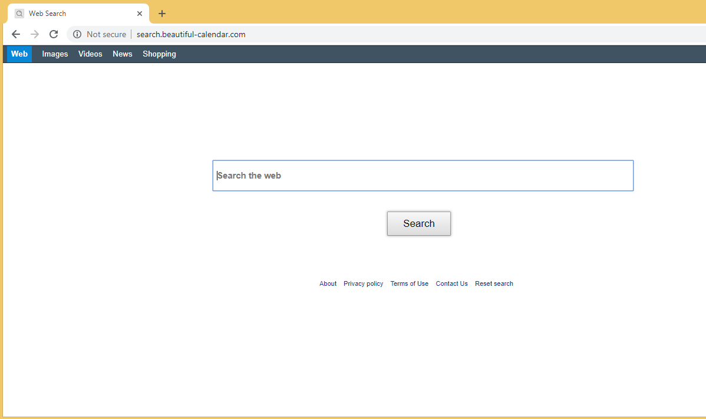The image size is (706, 419).
Task: Reload the current page
Action: click(54, 34)
